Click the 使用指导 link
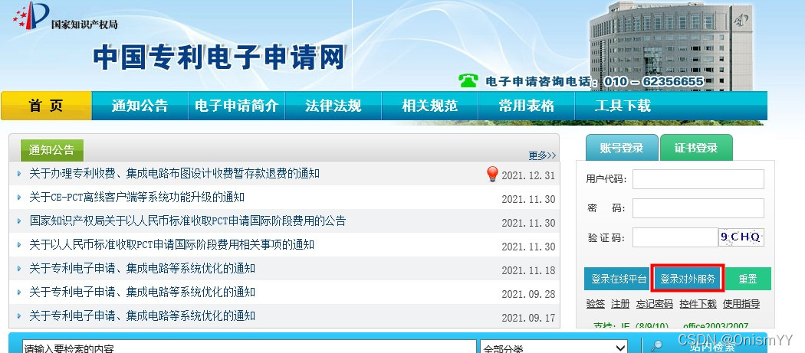 (741, 304)
